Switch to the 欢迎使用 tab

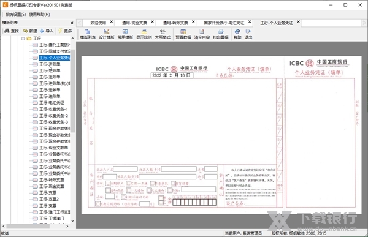pyautogui.click(x=98, y=23)
